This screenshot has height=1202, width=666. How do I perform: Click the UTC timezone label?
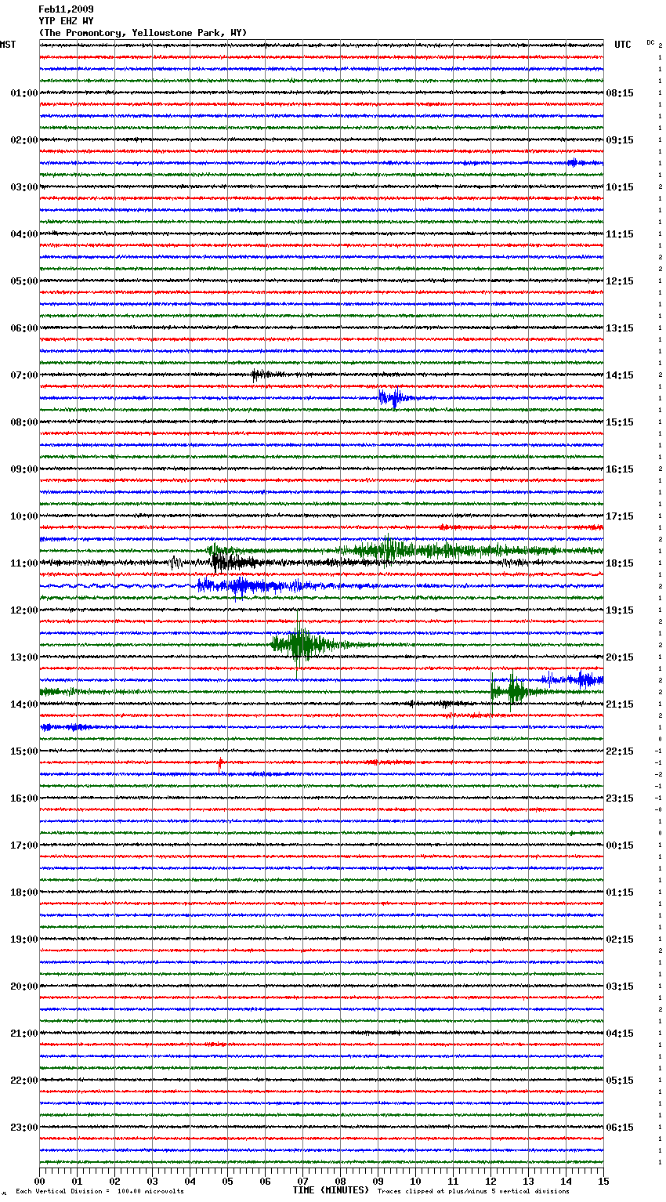coord(622,45)
